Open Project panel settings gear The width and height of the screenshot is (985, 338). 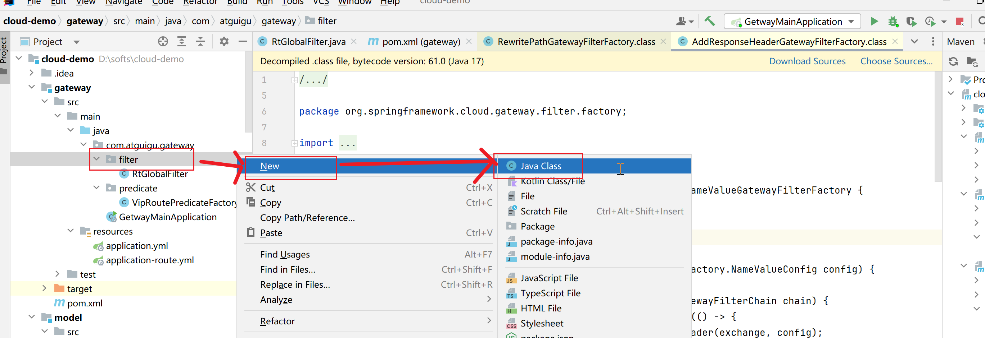click(x=224, y=42)
